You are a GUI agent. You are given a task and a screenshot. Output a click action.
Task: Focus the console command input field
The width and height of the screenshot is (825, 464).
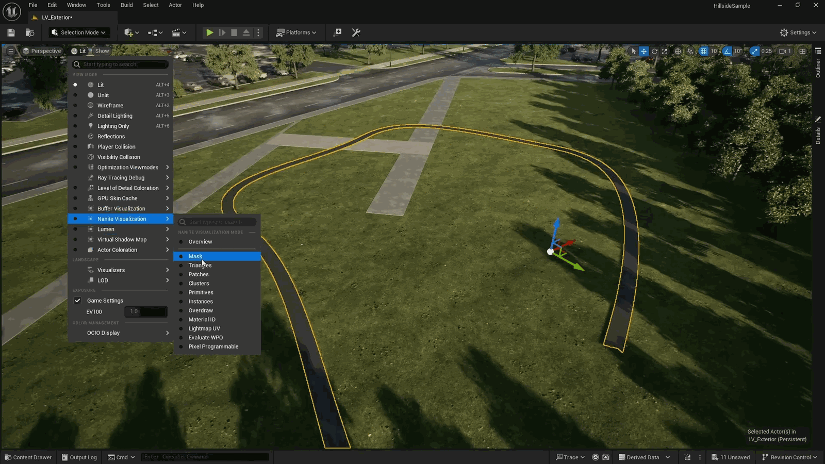pos(205,457)
